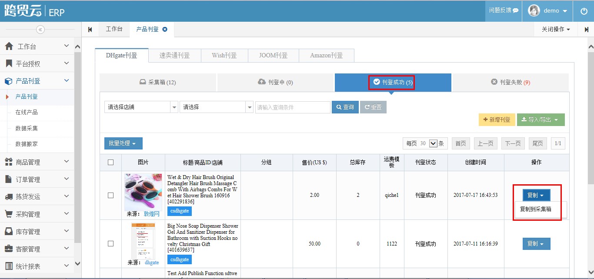Go to last tab with right arrow icon
This screenshot has height=279, width=594.
click(x=586, y=30)
